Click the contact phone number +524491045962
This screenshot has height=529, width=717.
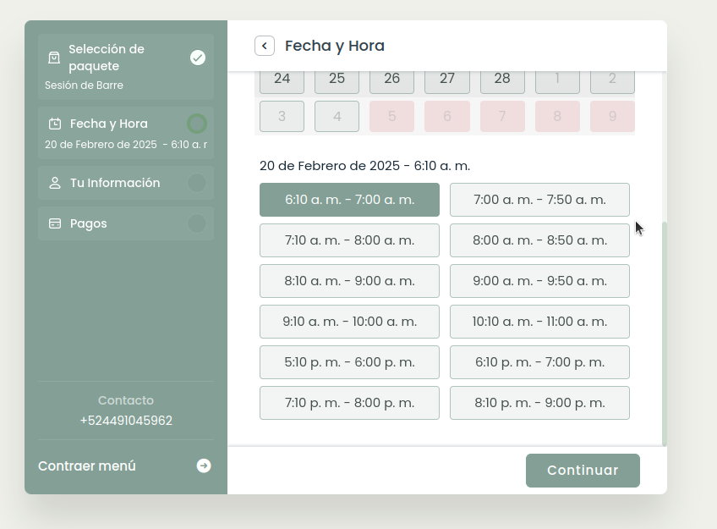126,421
